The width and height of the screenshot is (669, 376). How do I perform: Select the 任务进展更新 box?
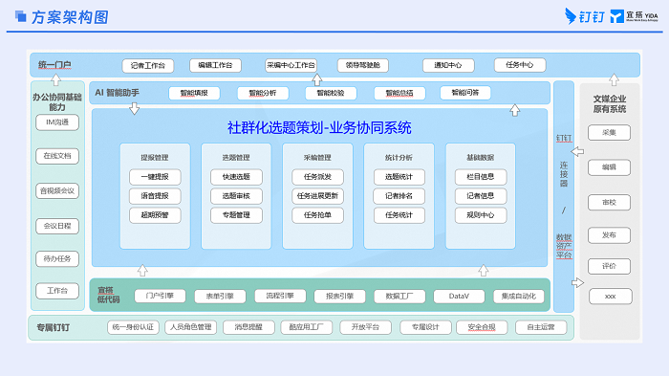point(318,196)
